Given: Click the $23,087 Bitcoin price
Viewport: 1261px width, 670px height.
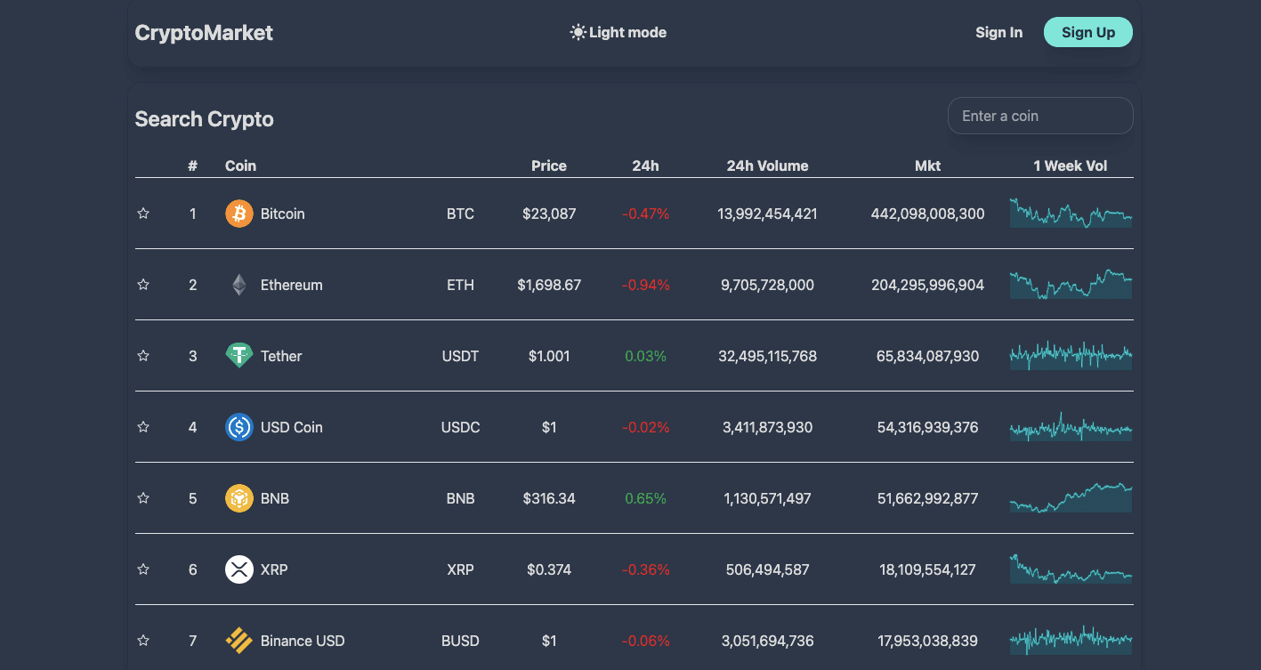Looking at the screenshot, I should (549, 214).
